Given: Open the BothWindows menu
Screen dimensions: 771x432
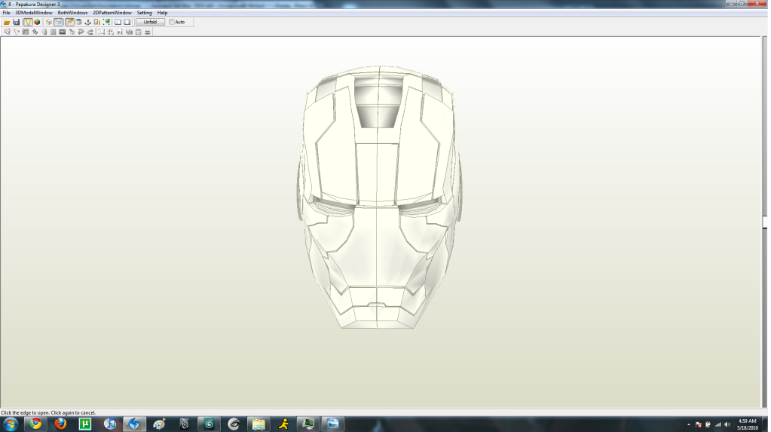Looking at the screenshot, I should click(x=73, y=13).
